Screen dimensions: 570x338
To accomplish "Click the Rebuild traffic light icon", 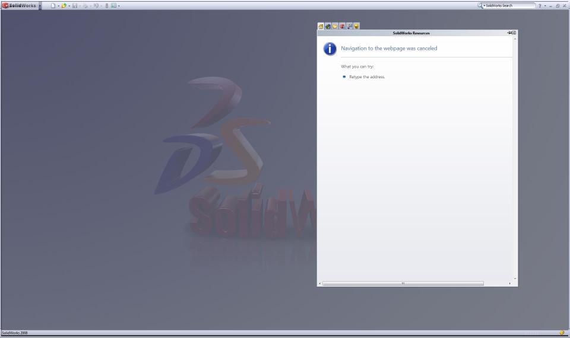I will coord(106,6).
